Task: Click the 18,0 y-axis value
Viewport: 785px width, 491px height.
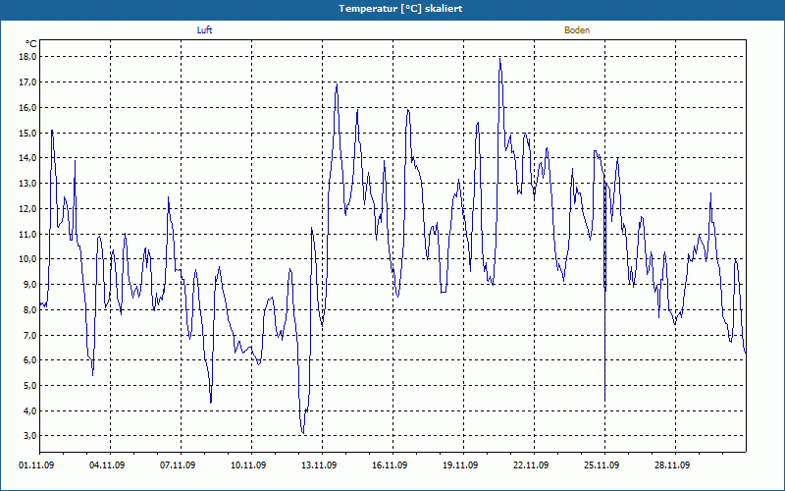Action: (27, 57)
